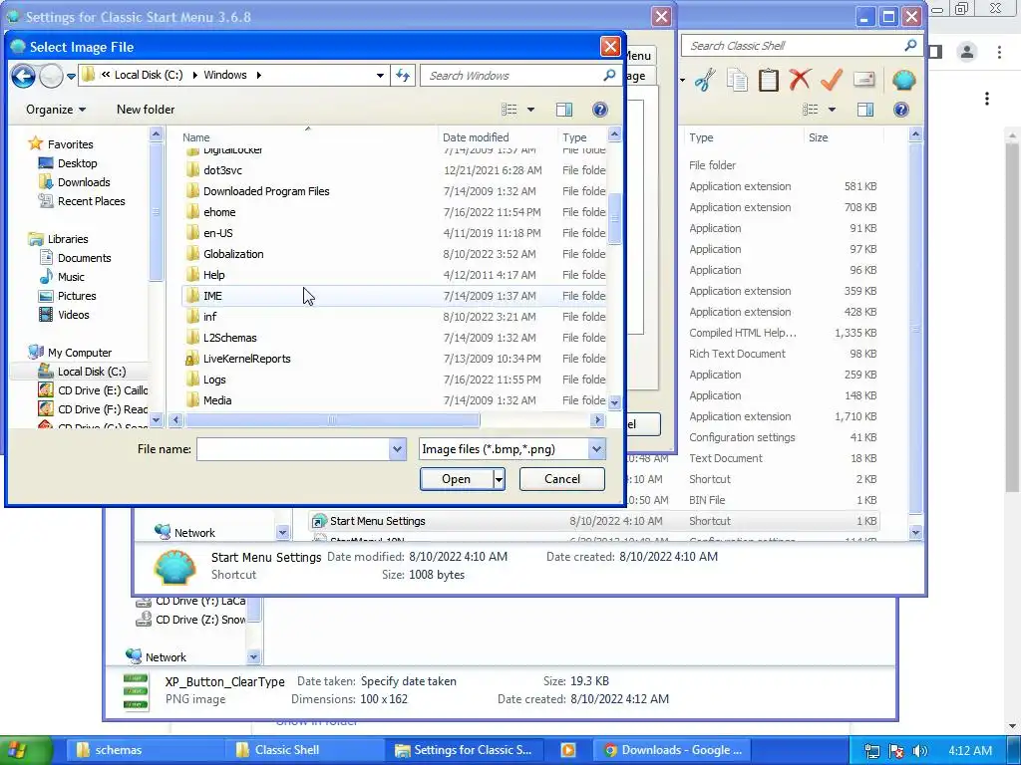Image resolution: width=1021 pixels, height=765 pixels.
Task: Expand the Open button split arrow
Action: [x=499, y=479]
